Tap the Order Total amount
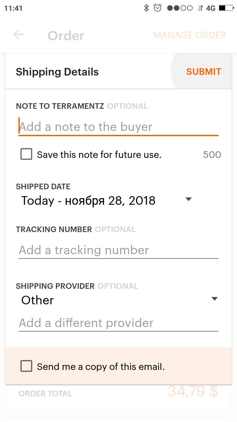This screenshot has height=422, width=237. click(193, 391)
